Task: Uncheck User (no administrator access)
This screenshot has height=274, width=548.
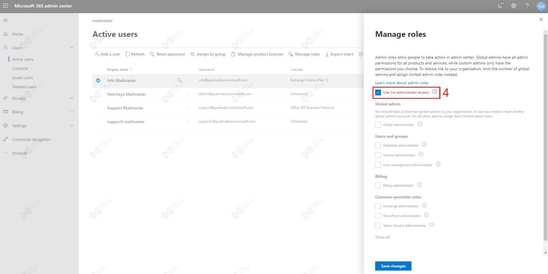Action: coord(378,92)
